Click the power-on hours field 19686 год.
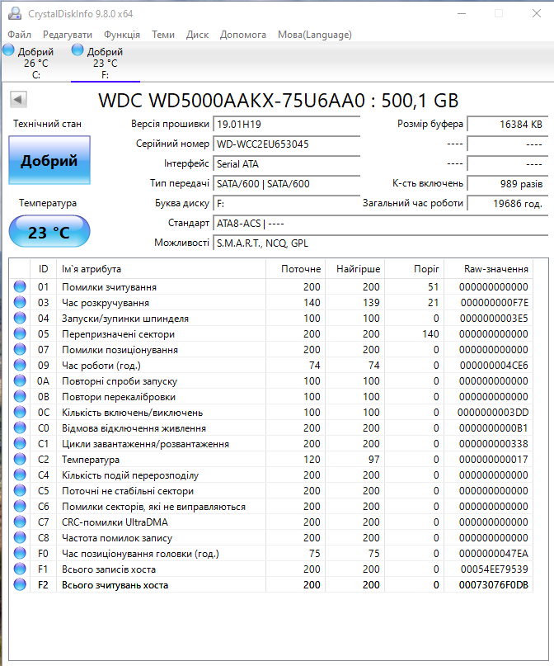This screenshot has height=666, width=554. (x=507, y=204)
